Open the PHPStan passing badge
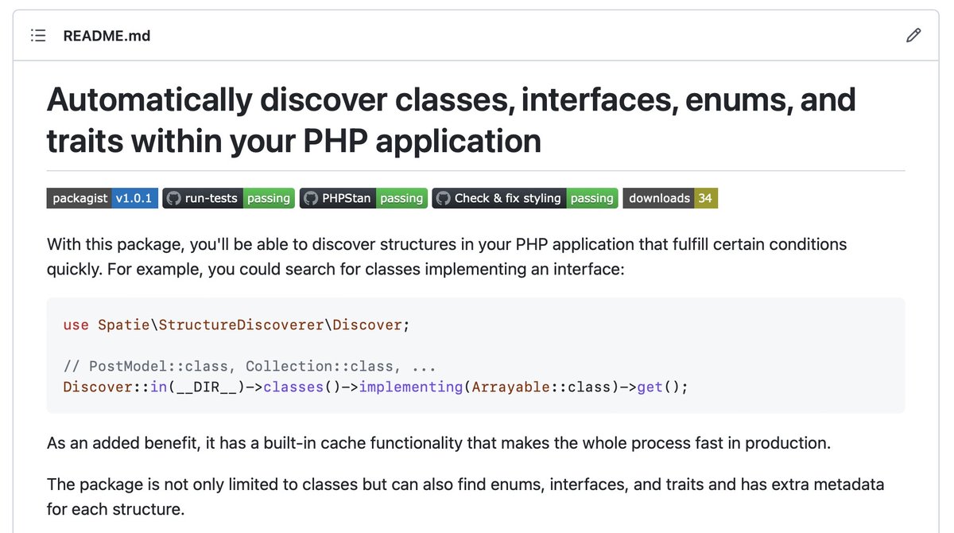 (x=363, y=198)
